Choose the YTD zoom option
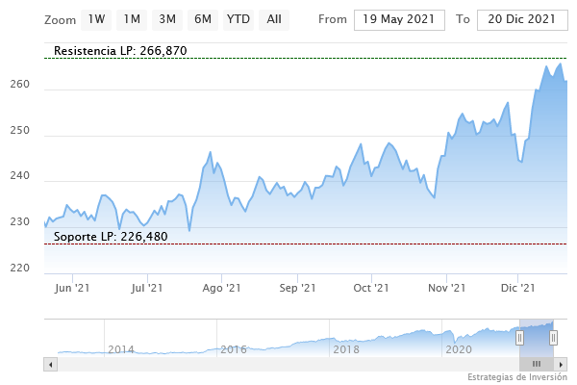Viewport: 577px width, 385px height. coord(238,19)
